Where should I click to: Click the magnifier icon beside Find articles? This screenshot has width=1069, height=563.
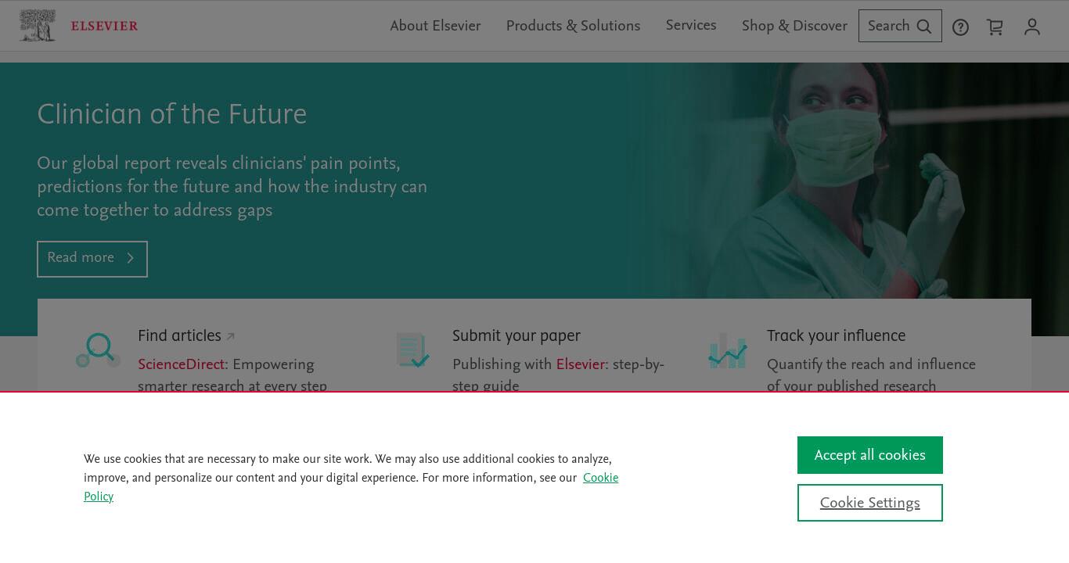point(99,350)
